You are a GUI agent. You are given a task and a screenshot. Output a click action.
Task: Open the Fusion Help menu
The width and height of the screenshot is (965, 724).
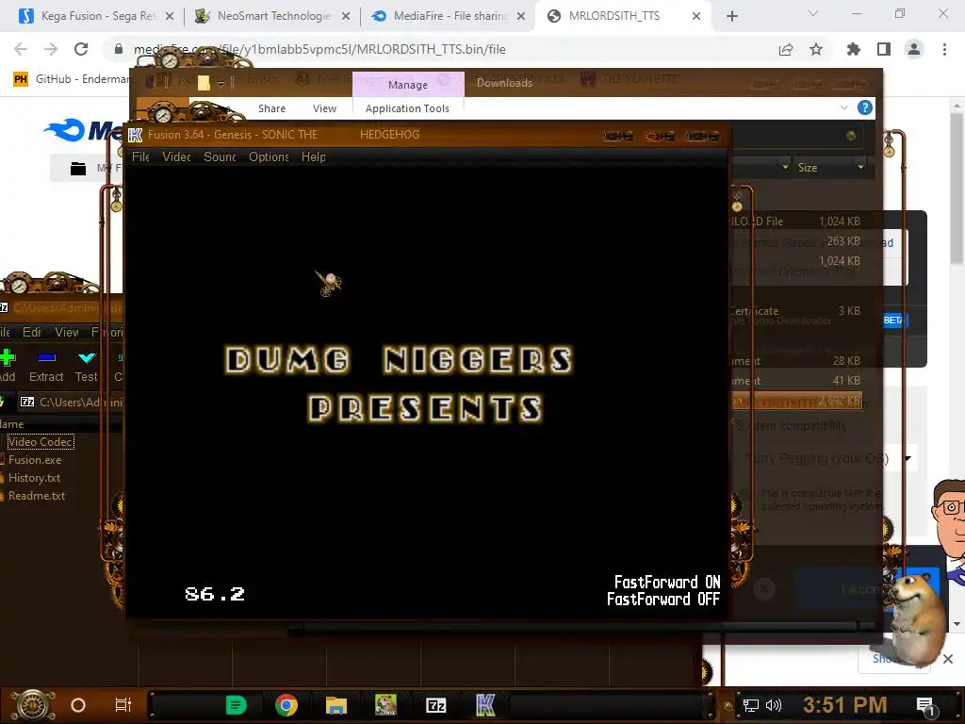pyautogui.click(x=313, y=157)
